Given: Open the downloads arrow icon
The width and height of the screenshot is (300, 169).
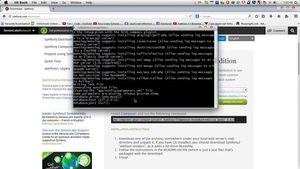Looking at the screenshot, I should [271, 16].
